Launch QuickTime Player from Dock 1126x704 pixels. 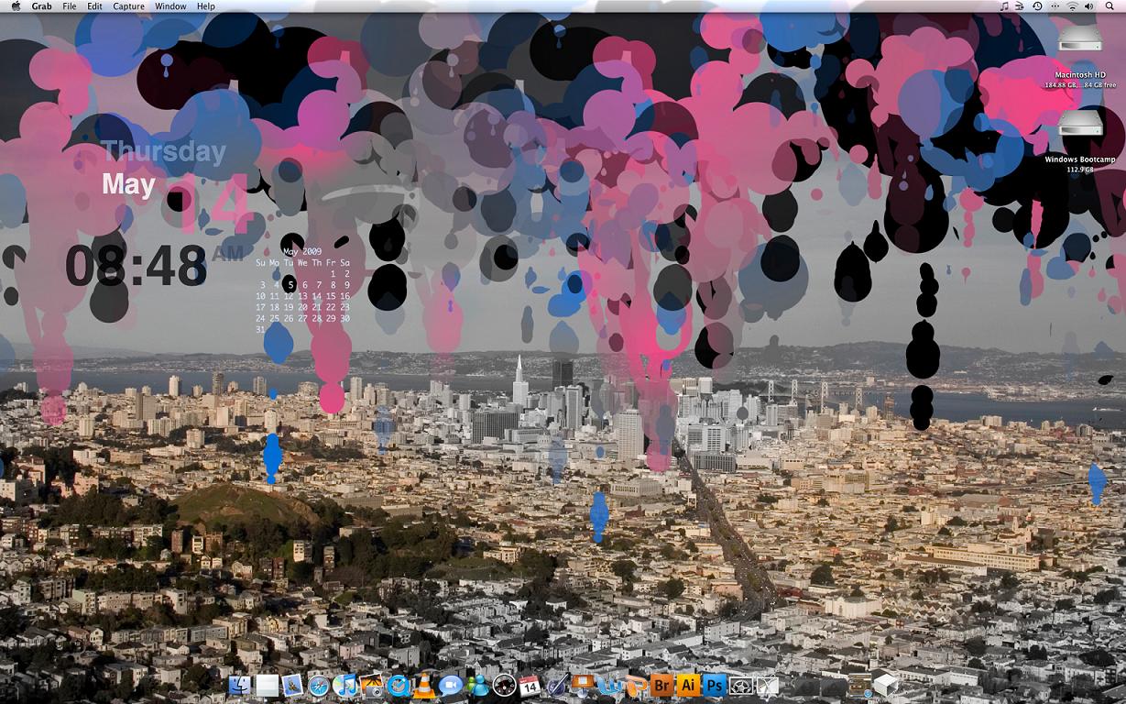pyautogui.click(x=399, y=686)
